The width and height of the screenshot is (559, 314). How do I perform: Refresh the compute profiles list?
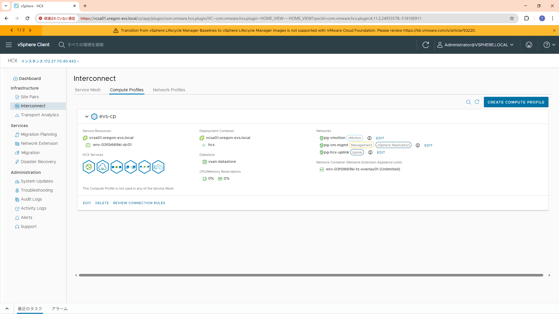[477, 102]
